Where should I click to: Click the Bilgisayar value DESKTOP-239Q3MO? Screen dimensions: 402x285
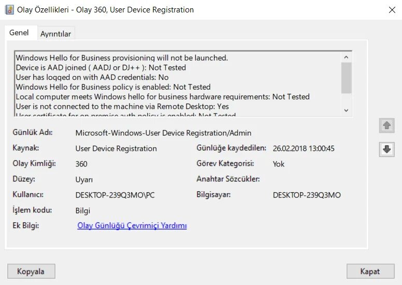pyautogui.click(x=307, y=195)
